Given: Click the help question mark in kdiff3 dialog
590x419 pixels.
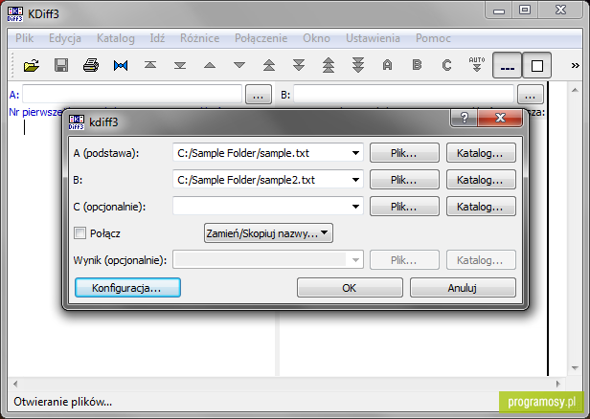Looking at the screenshot, I should tap(464, 119).
